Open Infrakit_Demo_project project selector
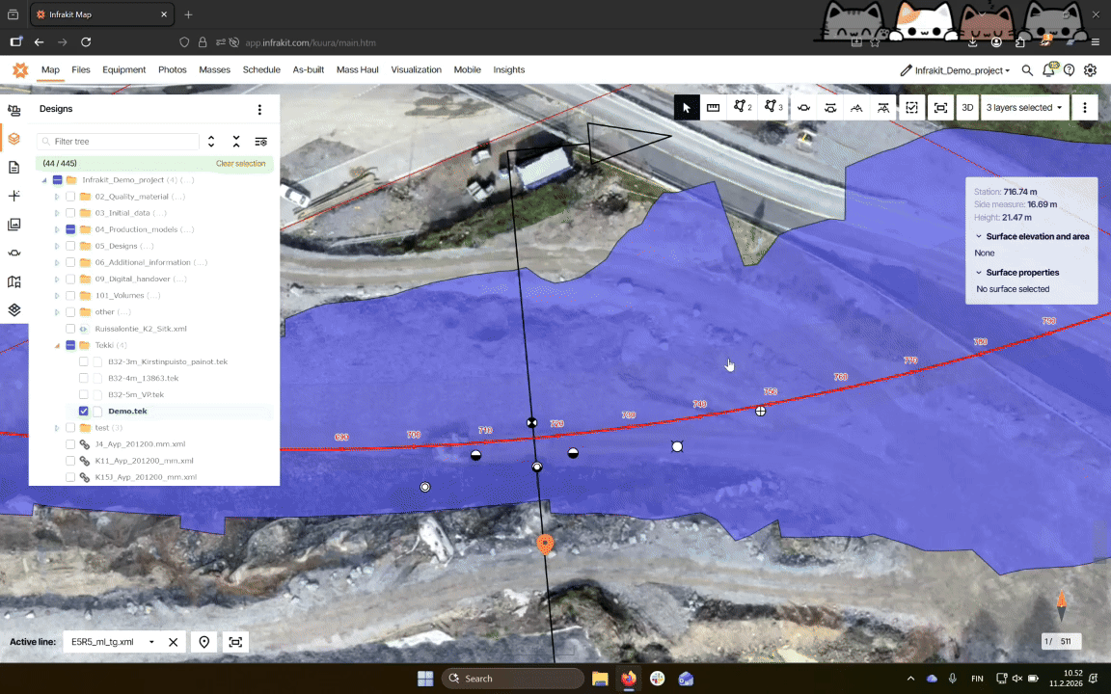The width and height of the screenshot is (1111, 694). tap(956, 70)
